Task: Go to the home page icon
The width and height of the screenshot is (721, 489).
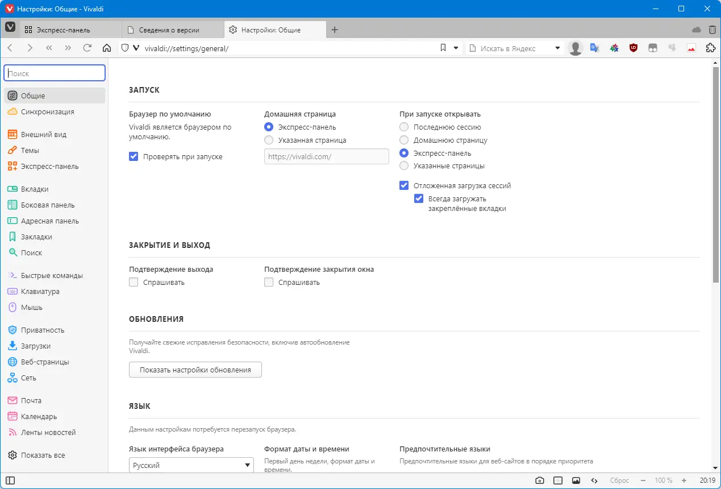Action: click(x=106, y=48)
